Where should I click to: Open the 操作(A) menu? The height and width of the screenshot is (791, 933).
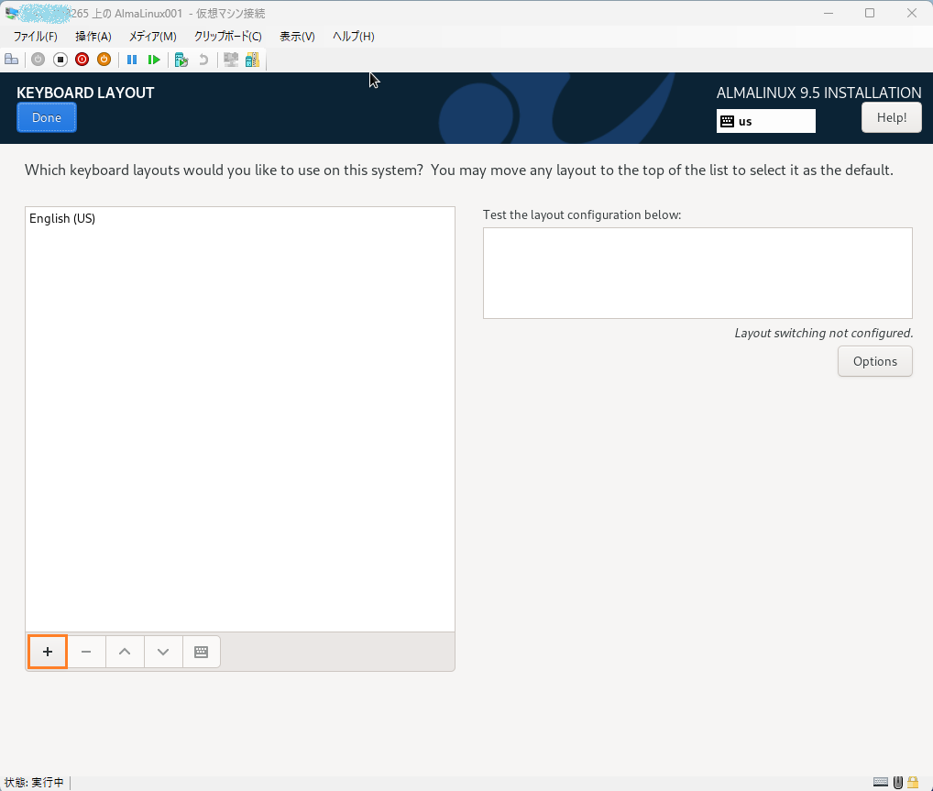point(93,37)
